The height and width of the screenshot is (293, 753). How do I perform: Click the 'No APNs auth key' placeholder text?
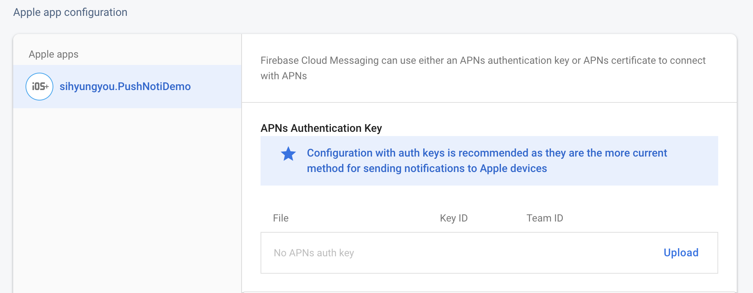pyautogui.click(x=314, y=253)
